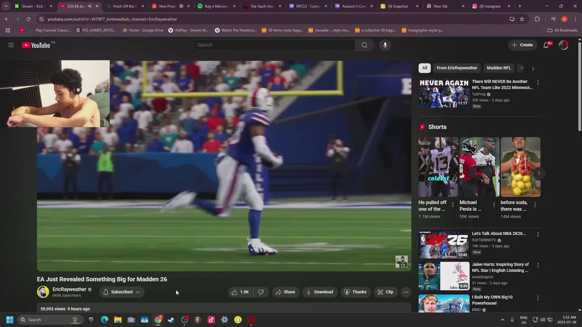
Task: Download the video
Action: [320, 292]
